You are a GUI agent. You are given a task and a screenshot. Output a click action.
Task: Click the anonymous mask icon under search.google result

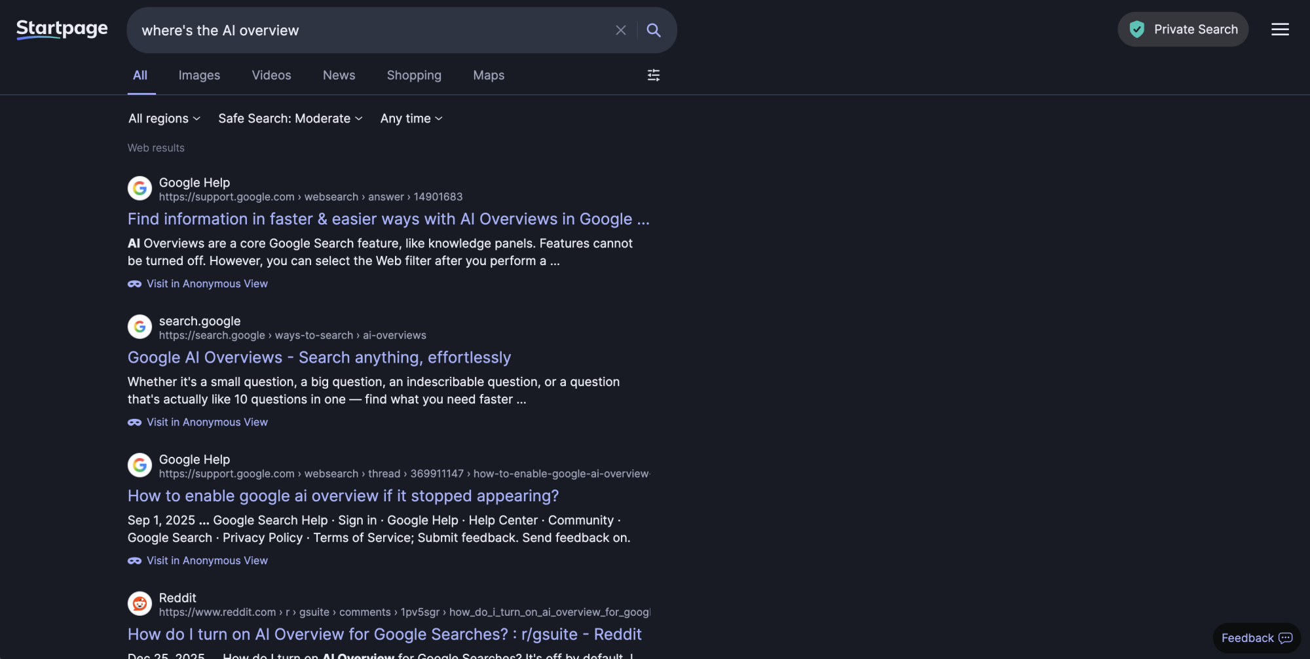click(134, 423)
